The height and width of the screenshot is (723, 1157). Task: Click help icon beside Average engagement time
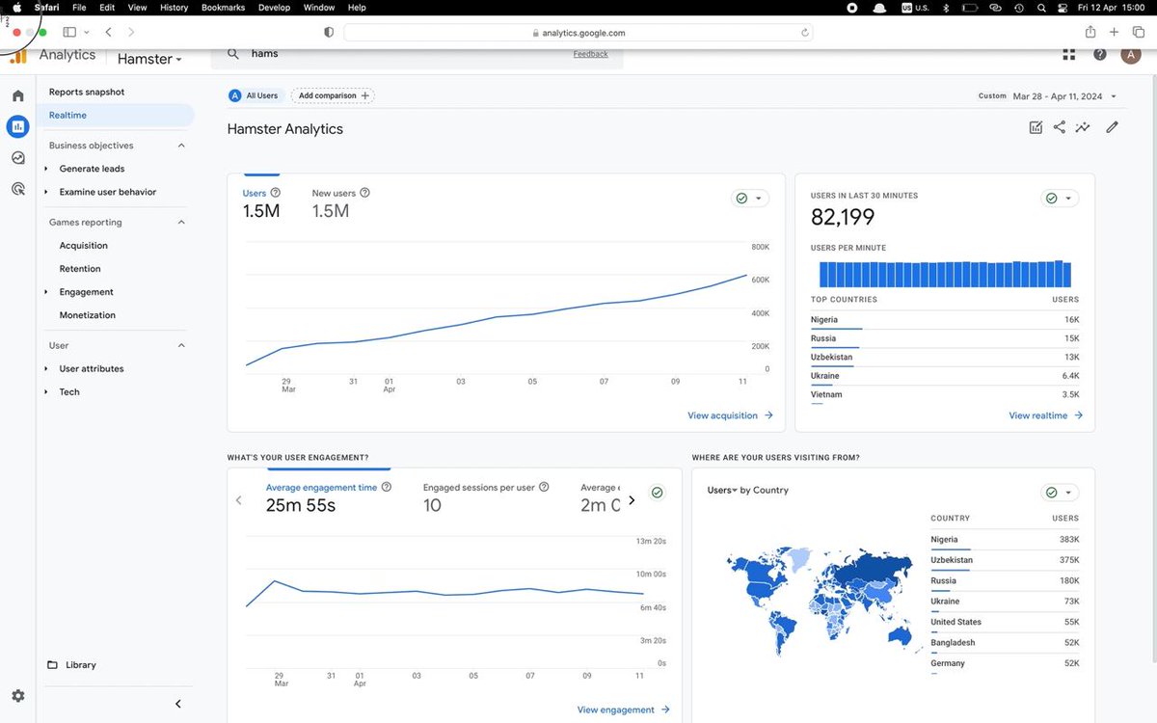(x=387, y=488)
